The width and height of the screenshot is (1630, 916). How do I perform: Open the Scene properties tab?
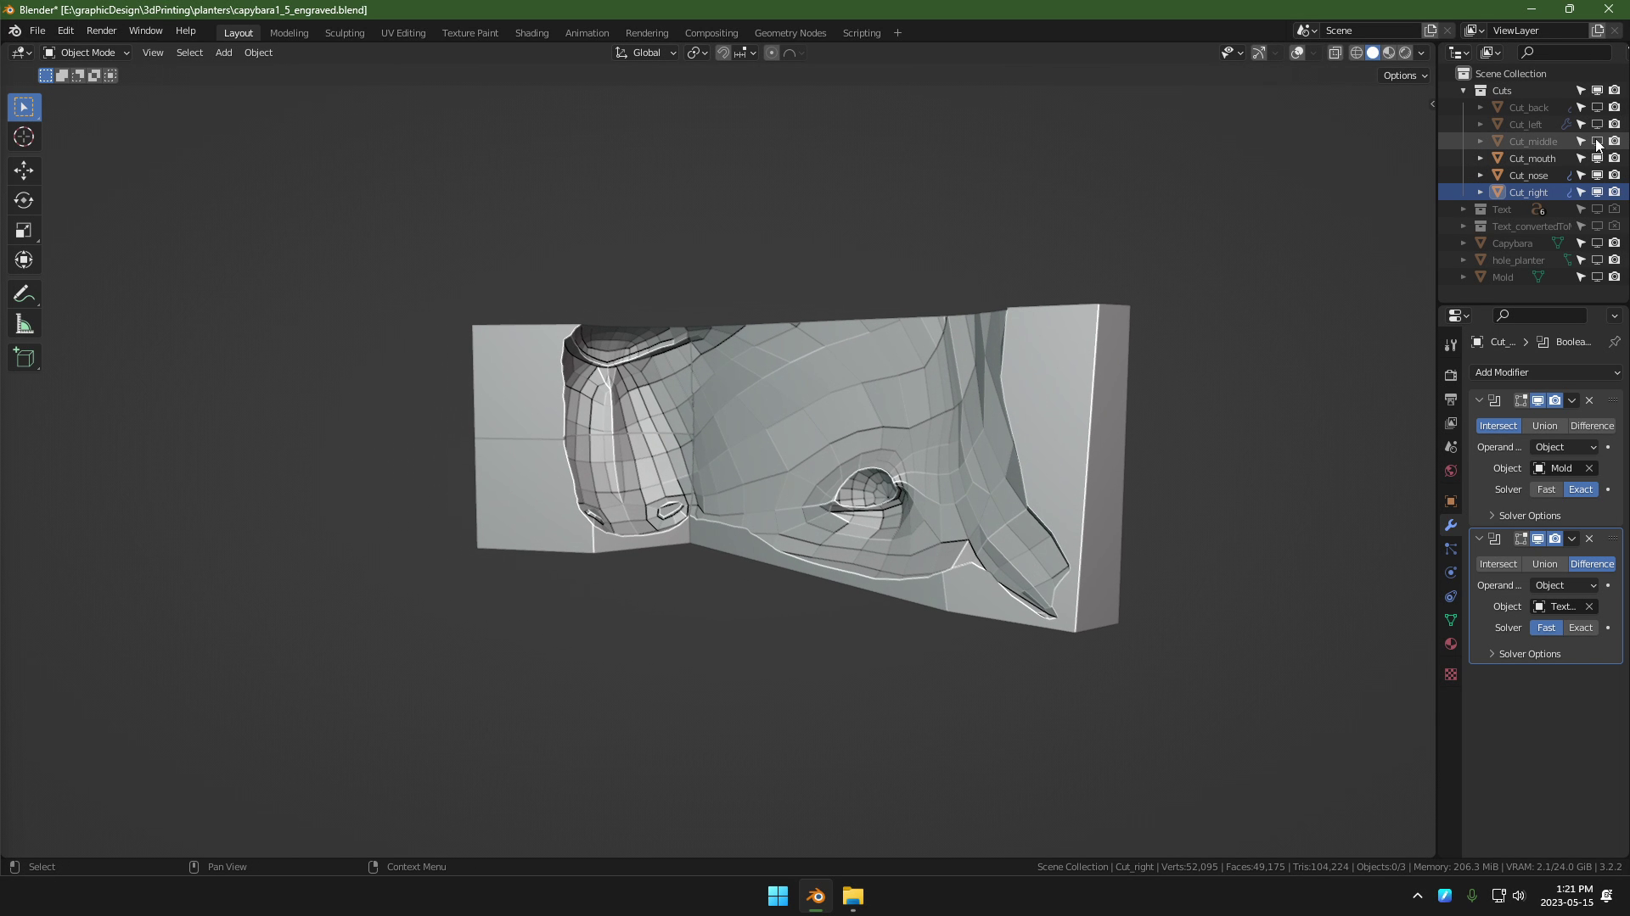[1451, 447]
